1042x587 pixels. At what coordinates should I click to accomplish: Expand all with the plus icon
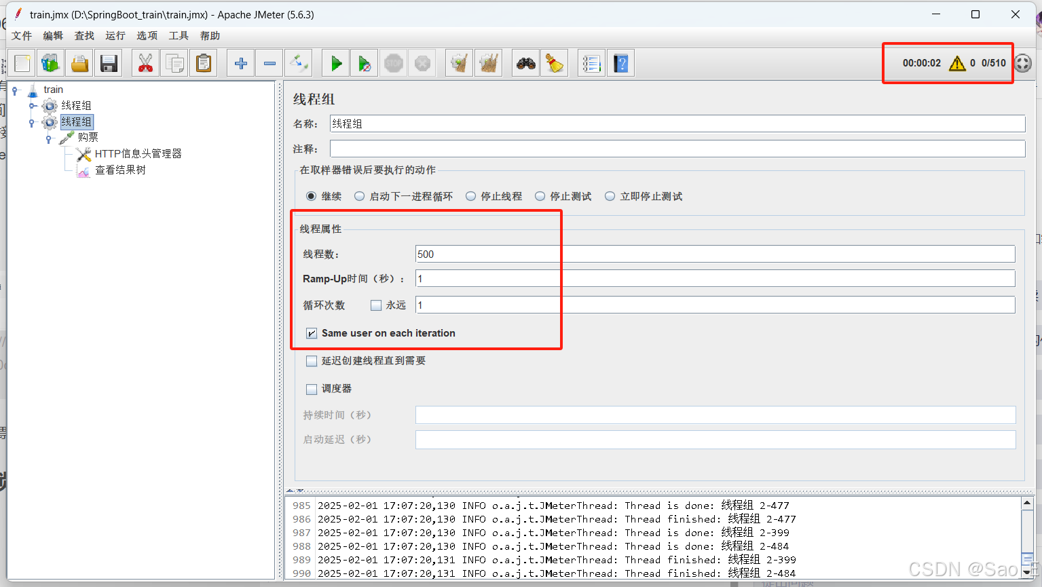[240, 63]
